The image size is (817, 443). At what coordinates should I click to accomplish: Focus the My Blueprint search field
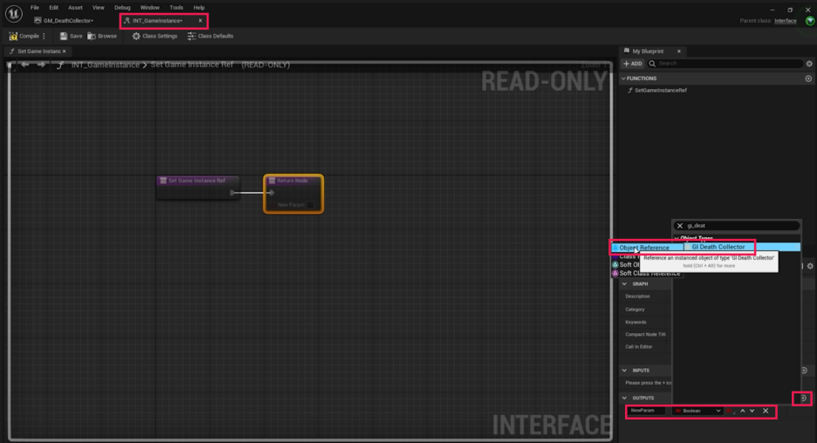coord(724,64)
